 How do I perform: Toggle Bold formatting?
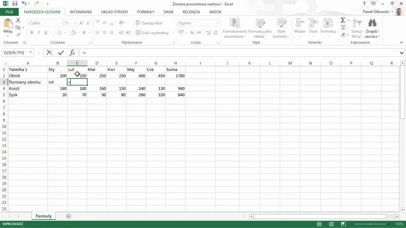(32, 33)
